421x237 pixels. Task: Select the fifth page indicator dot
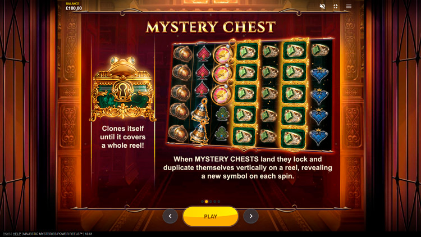(x=219, y=202)
